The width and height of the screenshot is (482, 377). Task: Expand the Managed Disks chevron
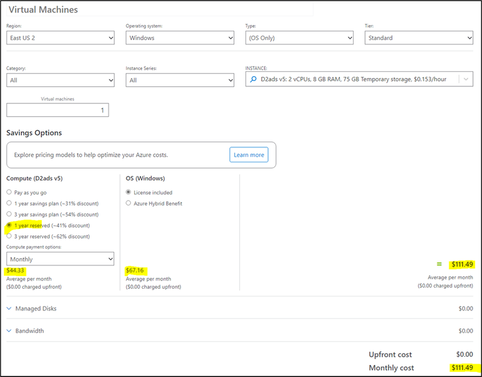click(x=9, y=308)
